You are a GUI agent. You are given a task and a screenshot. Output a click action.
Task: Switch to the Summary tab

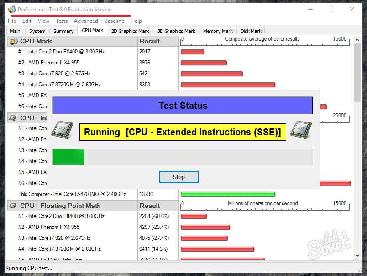tap(63, 31)
